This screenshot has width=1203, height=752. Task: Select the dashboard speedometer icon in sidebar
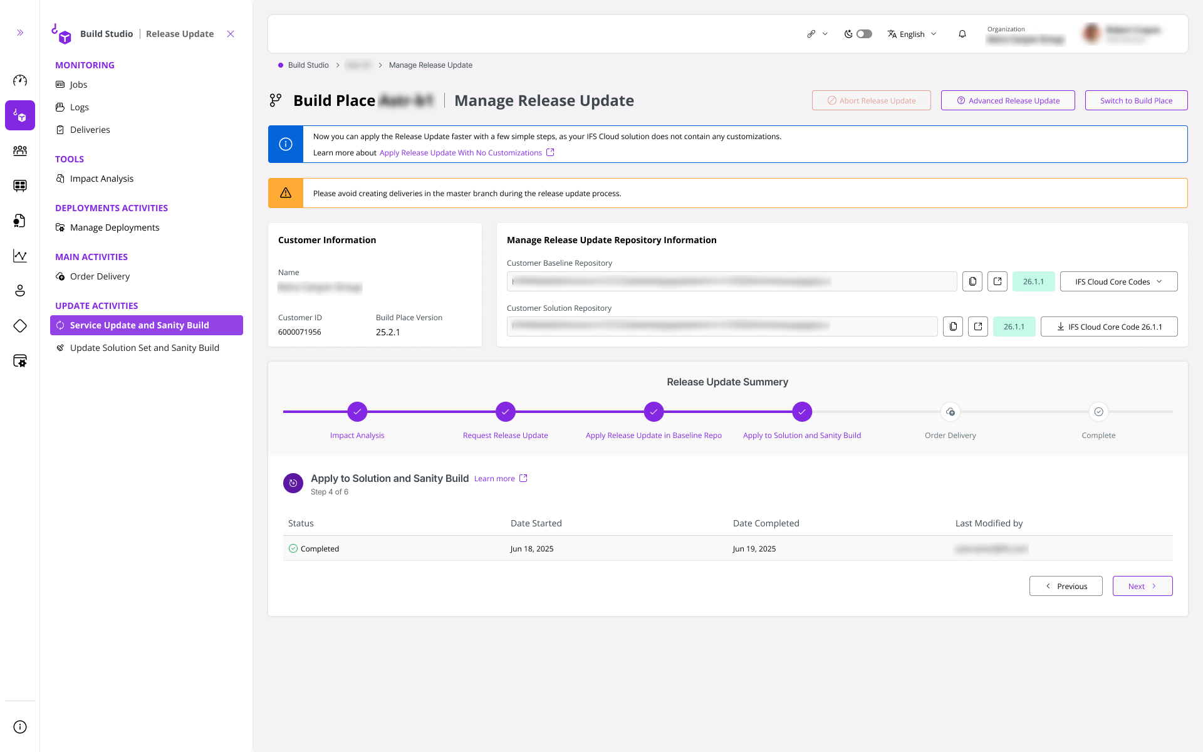[x=20, y=80]
